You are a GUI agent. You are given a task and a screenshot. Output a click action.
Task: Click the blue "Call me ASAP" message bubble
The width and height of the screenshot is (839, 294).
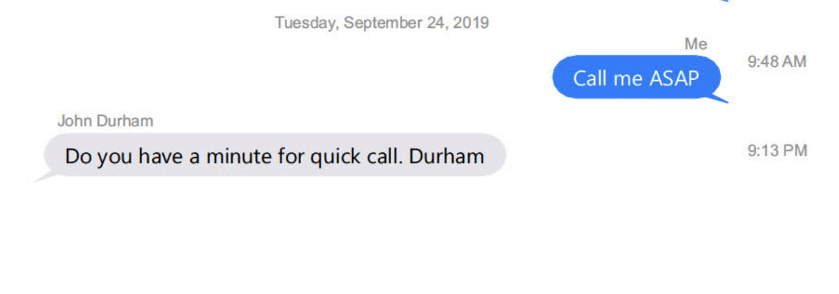[636, 77]
